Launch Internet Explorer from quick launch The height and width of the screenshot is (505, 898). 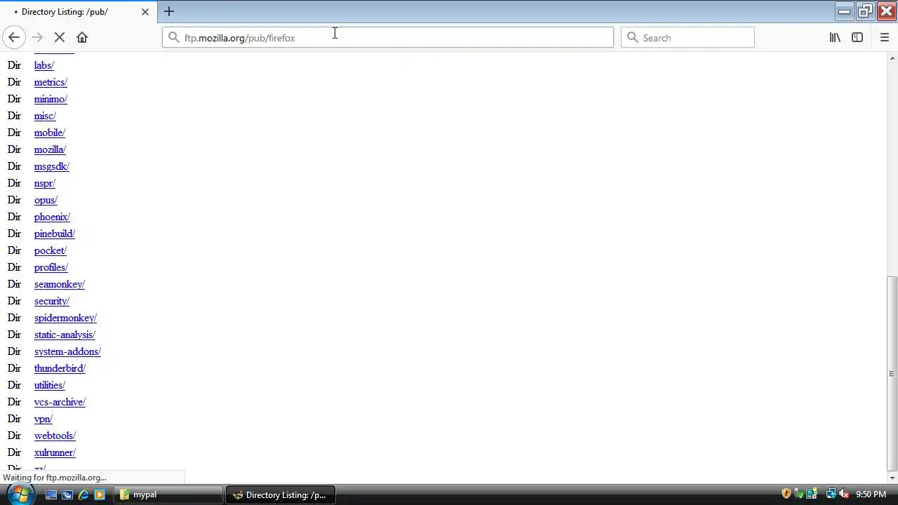[x=83, y=494]
